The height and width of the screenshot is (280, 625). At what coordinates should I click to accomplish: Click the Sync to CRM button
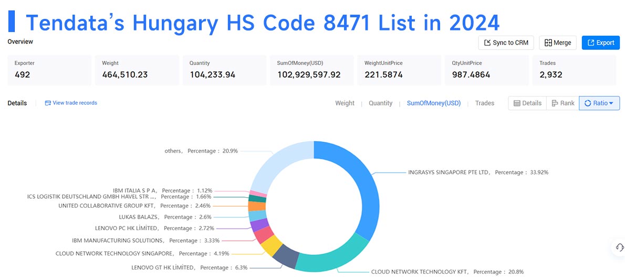pos(506,42)
